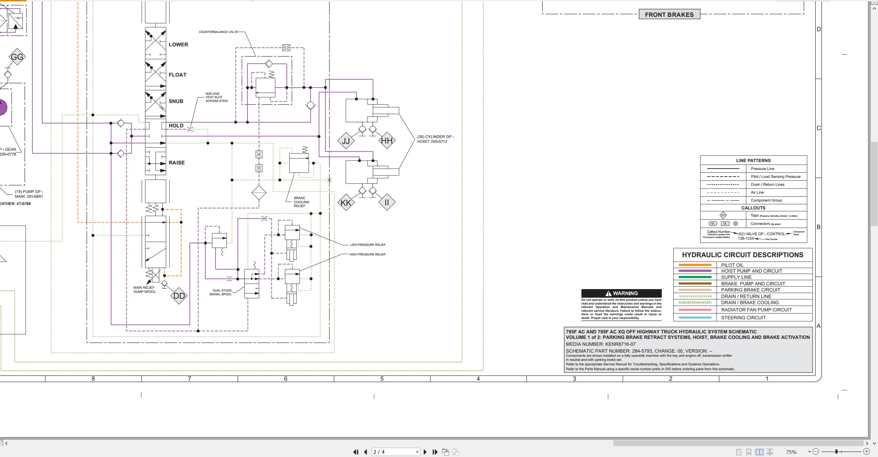Click the zoom in plus button

pos(866,452)
